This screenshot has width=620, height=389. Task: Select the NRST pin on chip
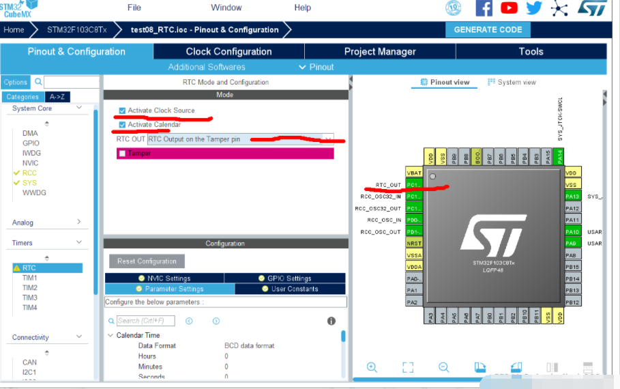tap(414, 244)
